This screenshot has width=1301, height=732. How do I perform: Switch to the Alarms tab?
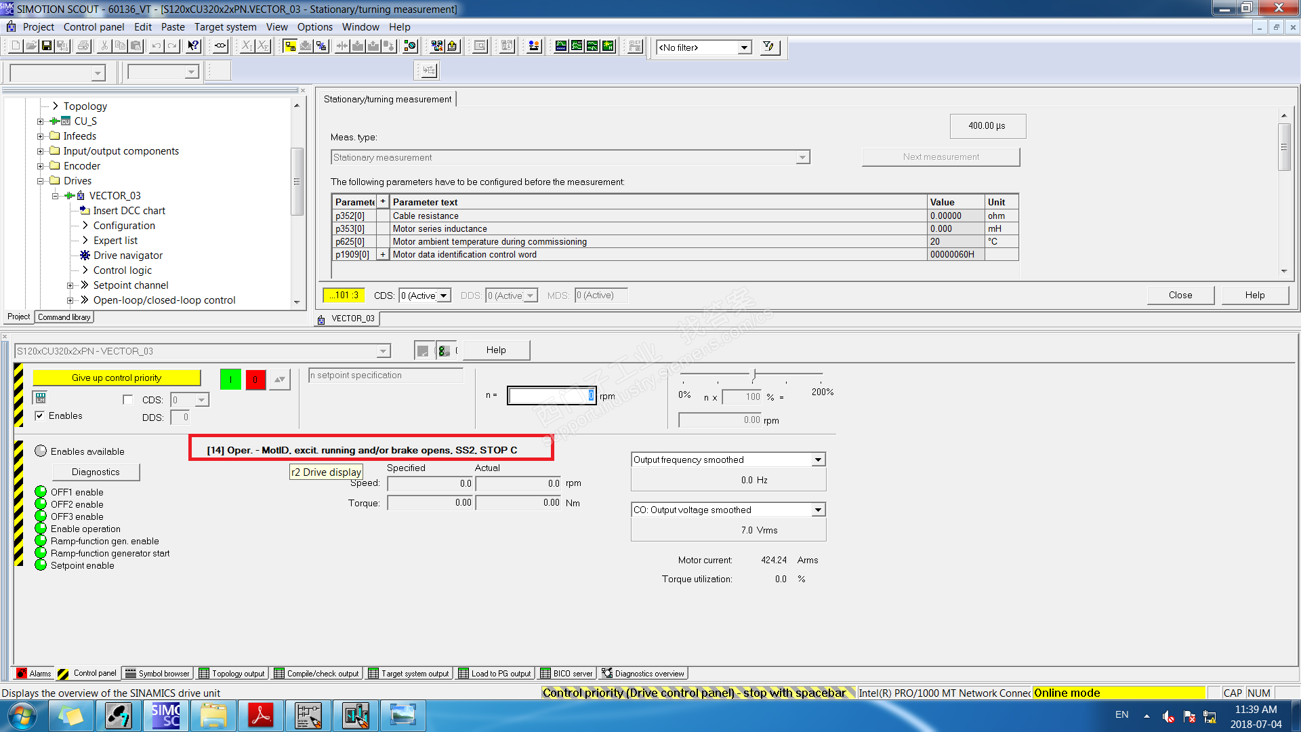[34, 673]
